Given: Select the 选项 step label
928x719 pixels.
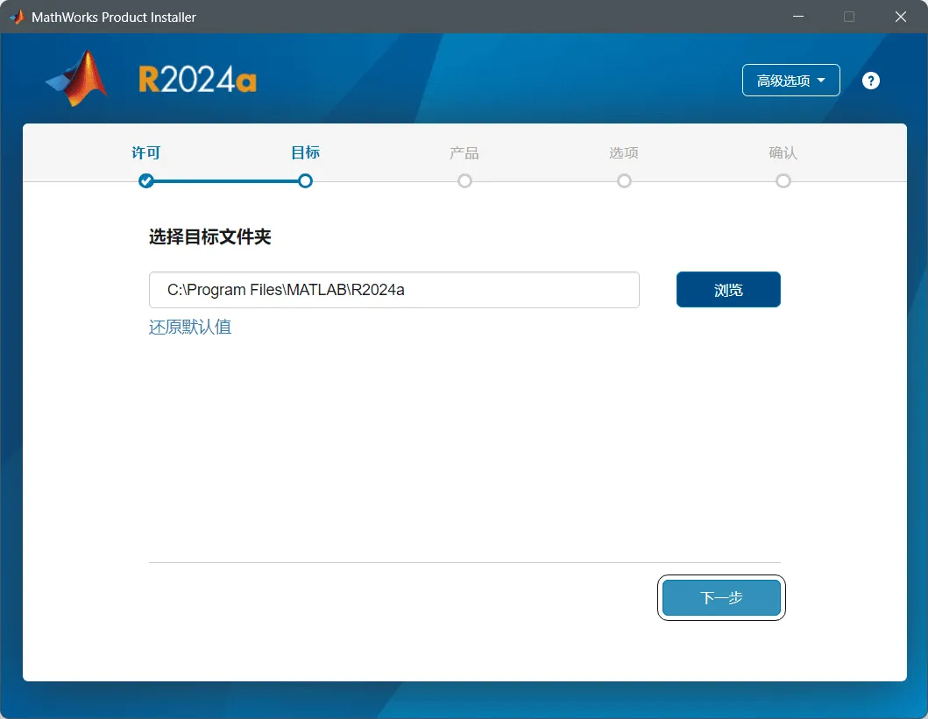Looking at the screenshot, I should (624, 153).
